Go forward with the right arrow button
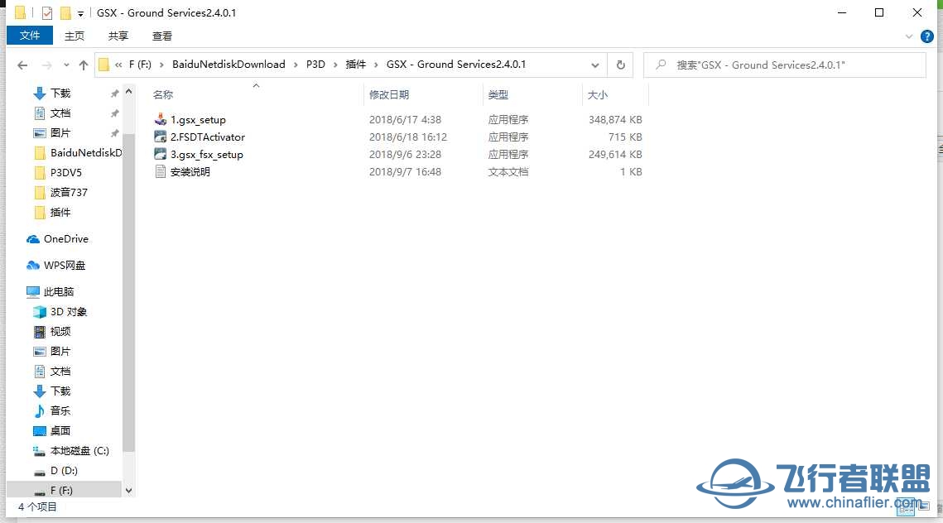Image resolution: width=943 pixels, height=523 pixels. click(x=47, y=65)
